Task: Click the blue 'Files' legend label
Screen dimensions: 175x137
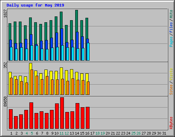Action: (x=171, y=27)
